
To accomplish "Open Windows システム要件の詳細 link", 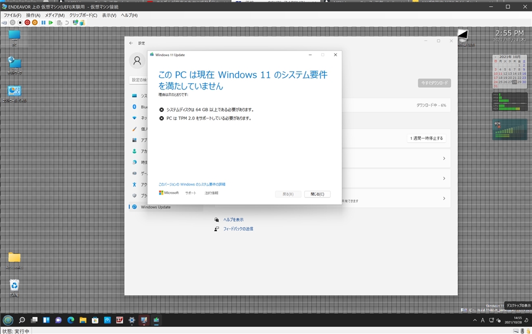I will point(192,184).
